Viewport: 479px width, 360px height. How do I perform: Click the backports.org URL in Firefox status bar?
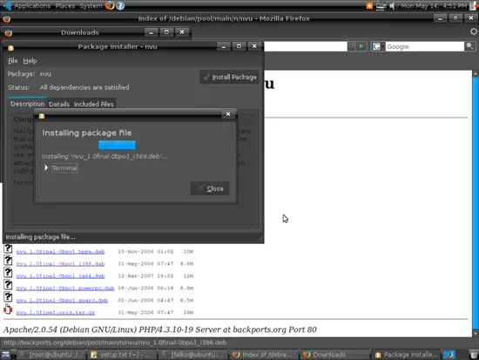coord(115,343)
